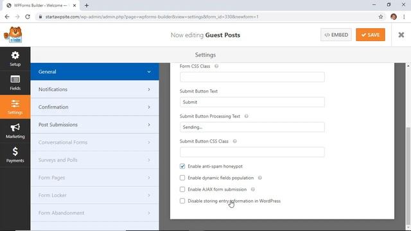Viewport: 411px width, 231px height.
Task: Open the Marketing megaphone panel
Action: tap(15, 131)
